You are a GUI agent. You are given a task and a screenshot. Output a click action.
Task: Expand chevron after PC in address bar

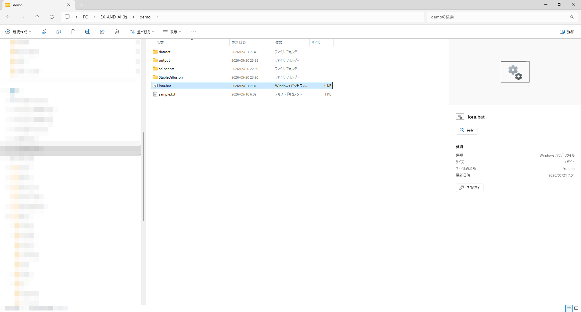pos(94,17)
